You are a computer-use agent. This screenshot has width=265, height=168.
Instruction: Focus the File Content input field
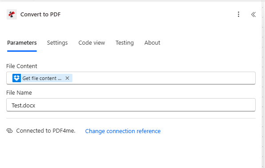[131, 78]
